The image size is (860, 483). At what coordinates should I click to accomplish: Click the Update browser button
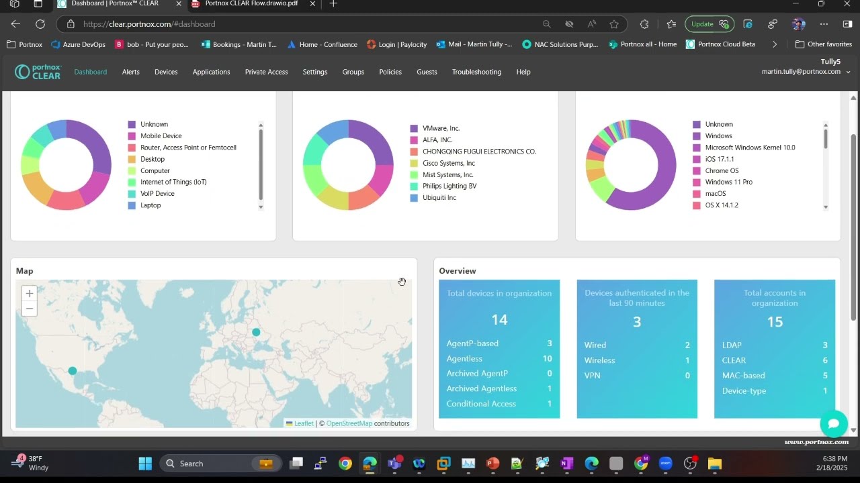pos(709,24)
